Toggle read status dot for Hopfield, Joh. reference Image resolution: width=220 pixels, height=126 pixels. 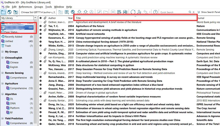click(41, 34)
